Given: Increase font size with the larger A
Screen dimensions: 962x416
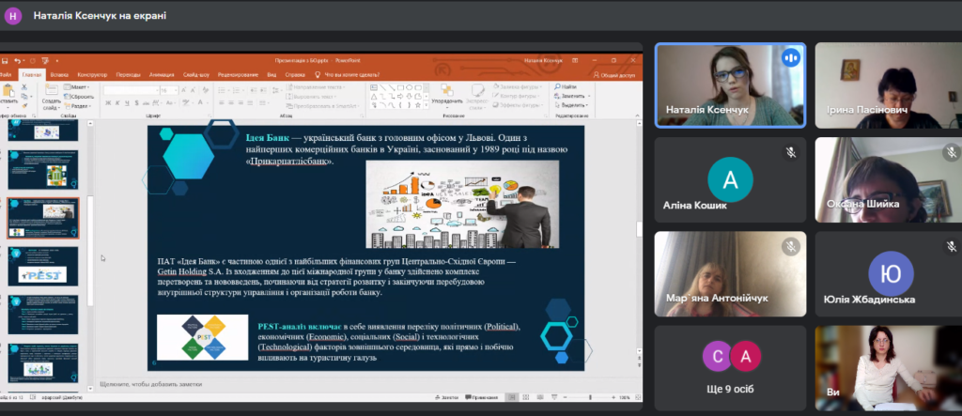Looking at the screenshot, I should tap(182, 90).
